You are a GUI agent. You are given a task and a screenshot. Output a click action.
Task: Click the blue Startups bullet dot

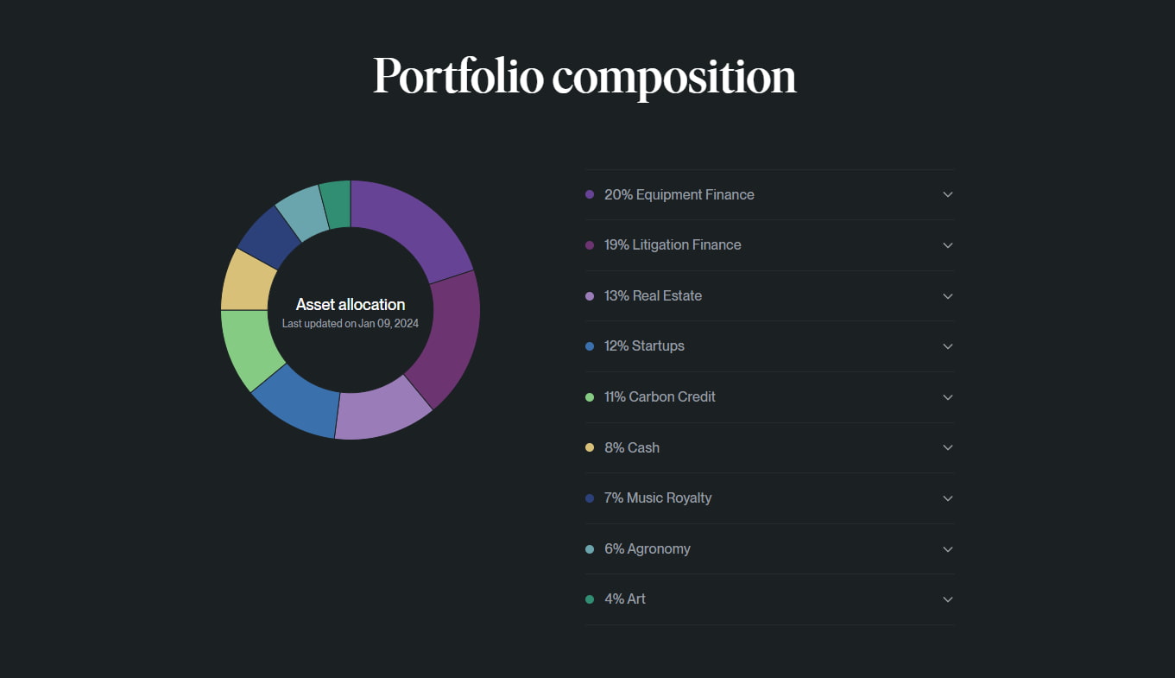click(x=590, y=345)
